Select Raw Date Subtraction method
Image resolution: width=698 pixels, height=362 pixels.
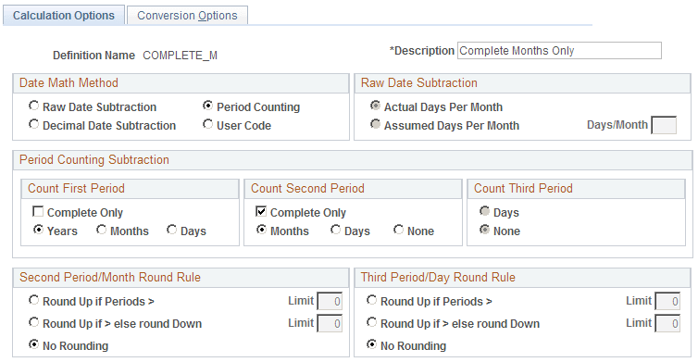click(x=34, y=106)
